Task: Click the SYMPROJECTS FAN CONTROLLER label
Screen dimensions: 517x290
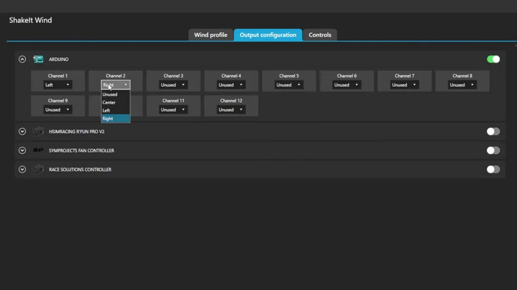Action: [81, 150]
